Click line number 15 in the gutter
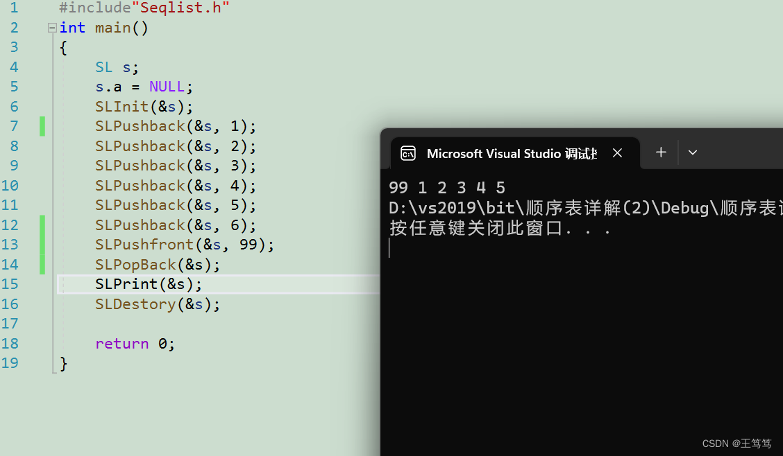 [10, 284]
